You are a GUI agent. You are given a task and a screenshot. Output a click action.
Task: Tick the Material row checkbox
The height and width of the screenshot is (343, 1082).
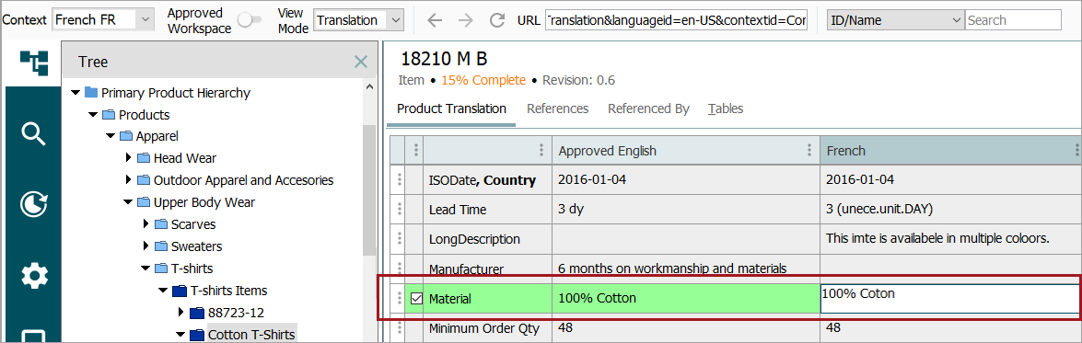pos(416,299)
